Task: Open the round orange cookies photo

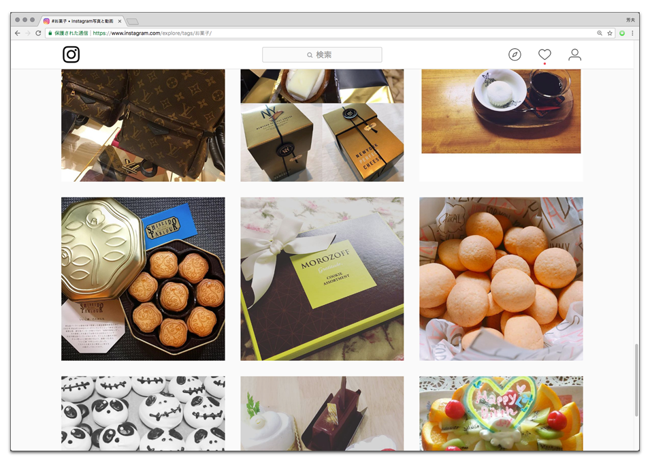Action: [x=501, y=278]
